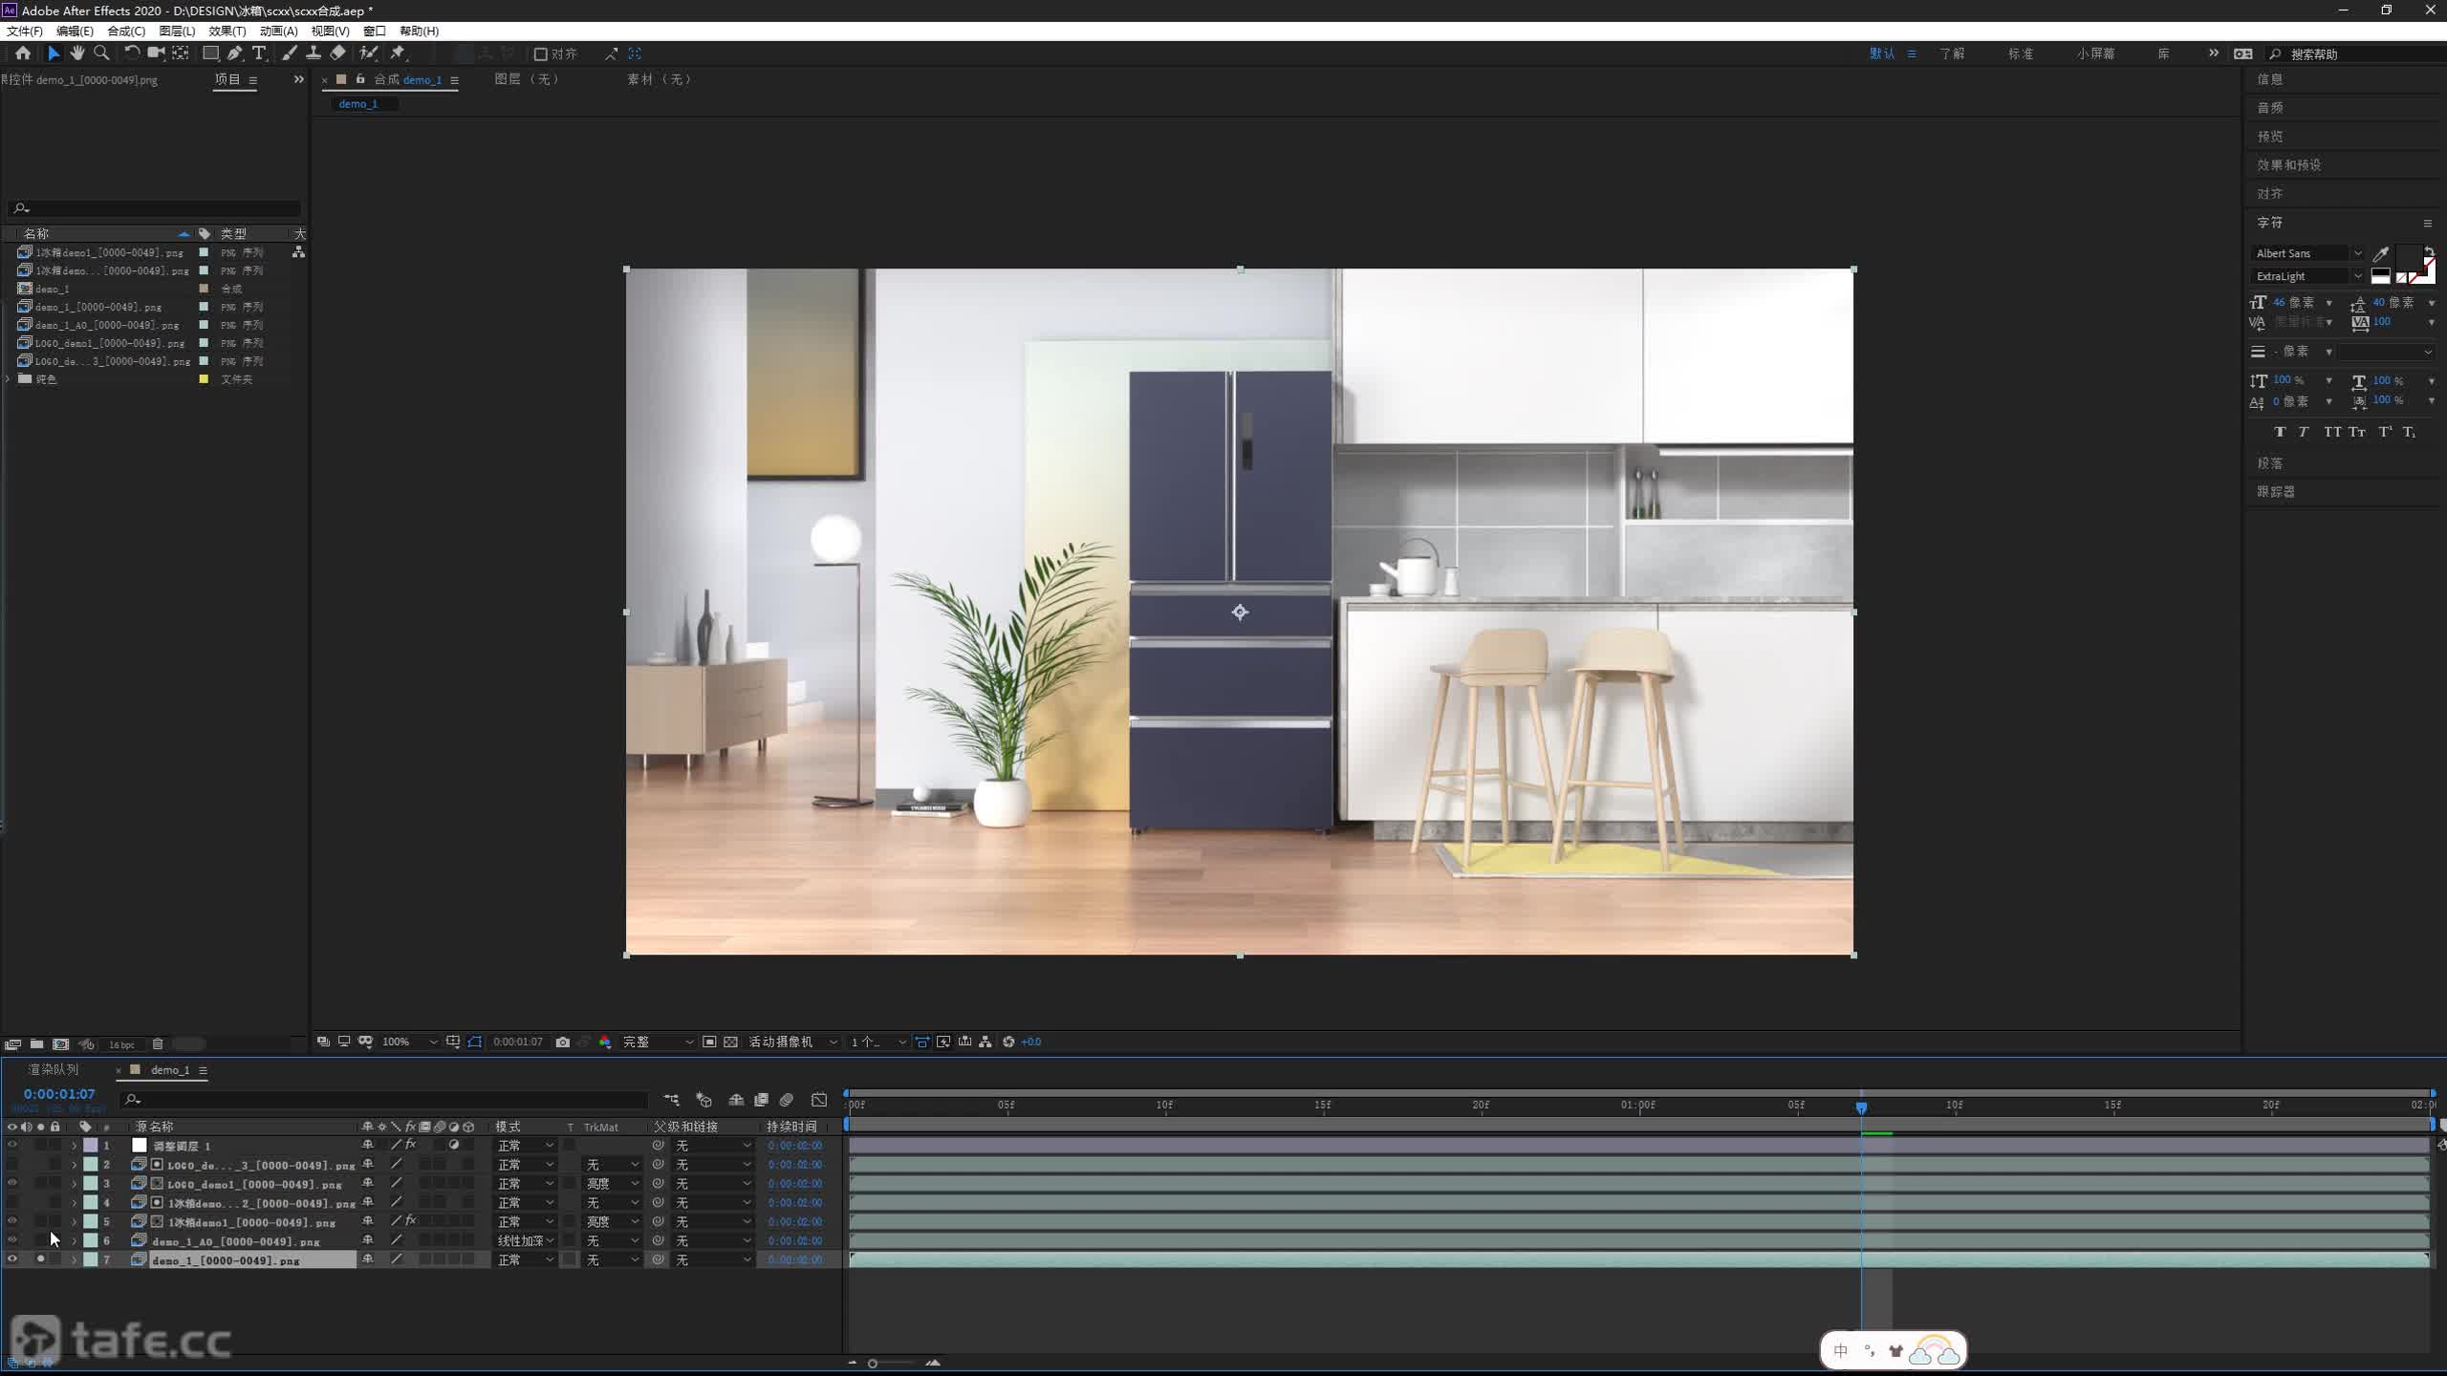This screenshot has width=2447, height=1376.
Task: Click label color of layer 1
Action: pyautogui.click(x=90, y=1145)
